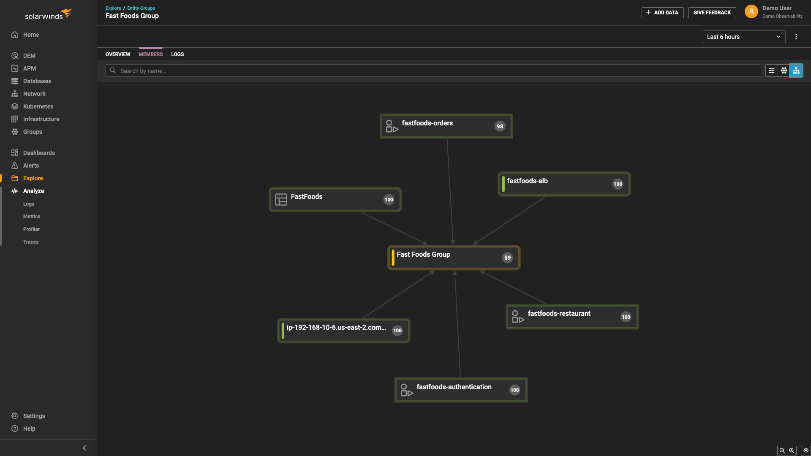Recenter the map with target icon

[806, 451]
